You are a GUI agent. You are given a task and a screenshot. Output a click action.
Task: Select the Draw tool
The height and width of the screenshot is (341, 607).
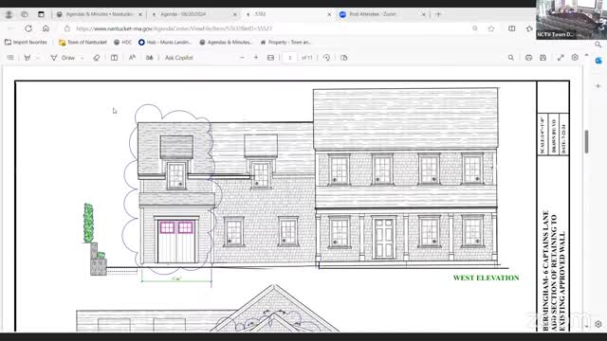coord(63,58)
